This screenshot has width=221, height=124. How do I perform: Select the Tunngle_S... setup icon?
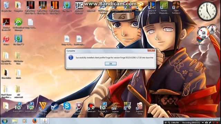click(103, 107)
